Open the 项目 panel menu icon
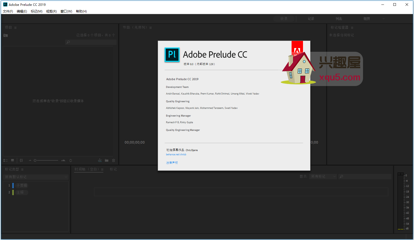The width and height of the screenshot is (414, 240). [15, 28]
